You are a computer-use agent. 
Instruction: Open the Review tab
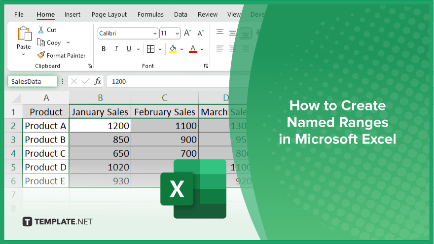(x=208, y=14)
